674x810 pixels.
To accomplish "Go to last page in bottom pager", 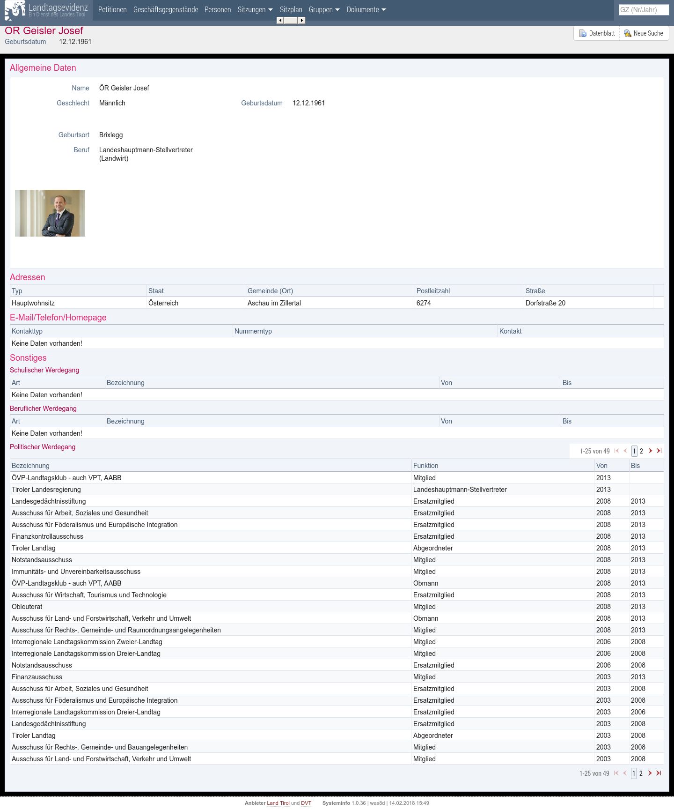I will click(659, 773).
